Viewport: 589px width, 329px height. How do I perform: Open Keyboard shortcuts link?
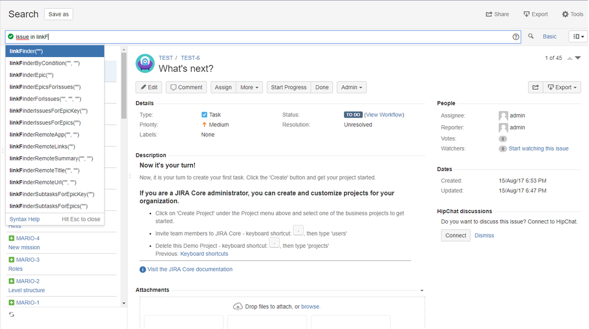coord(204,254)
